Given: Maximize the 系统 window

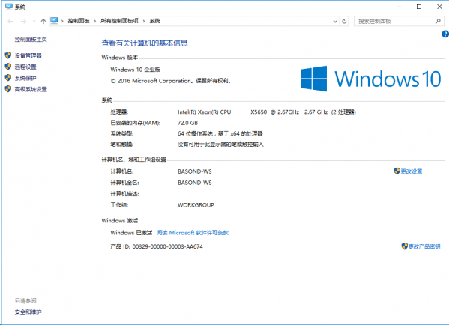Looking at the screenshot, I should pyautogui.click(x=419, y=7).
